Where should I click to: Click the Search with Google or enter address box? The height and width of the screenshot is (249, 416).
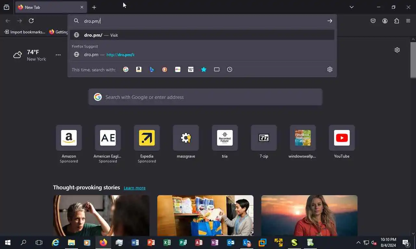coord(205,97)
